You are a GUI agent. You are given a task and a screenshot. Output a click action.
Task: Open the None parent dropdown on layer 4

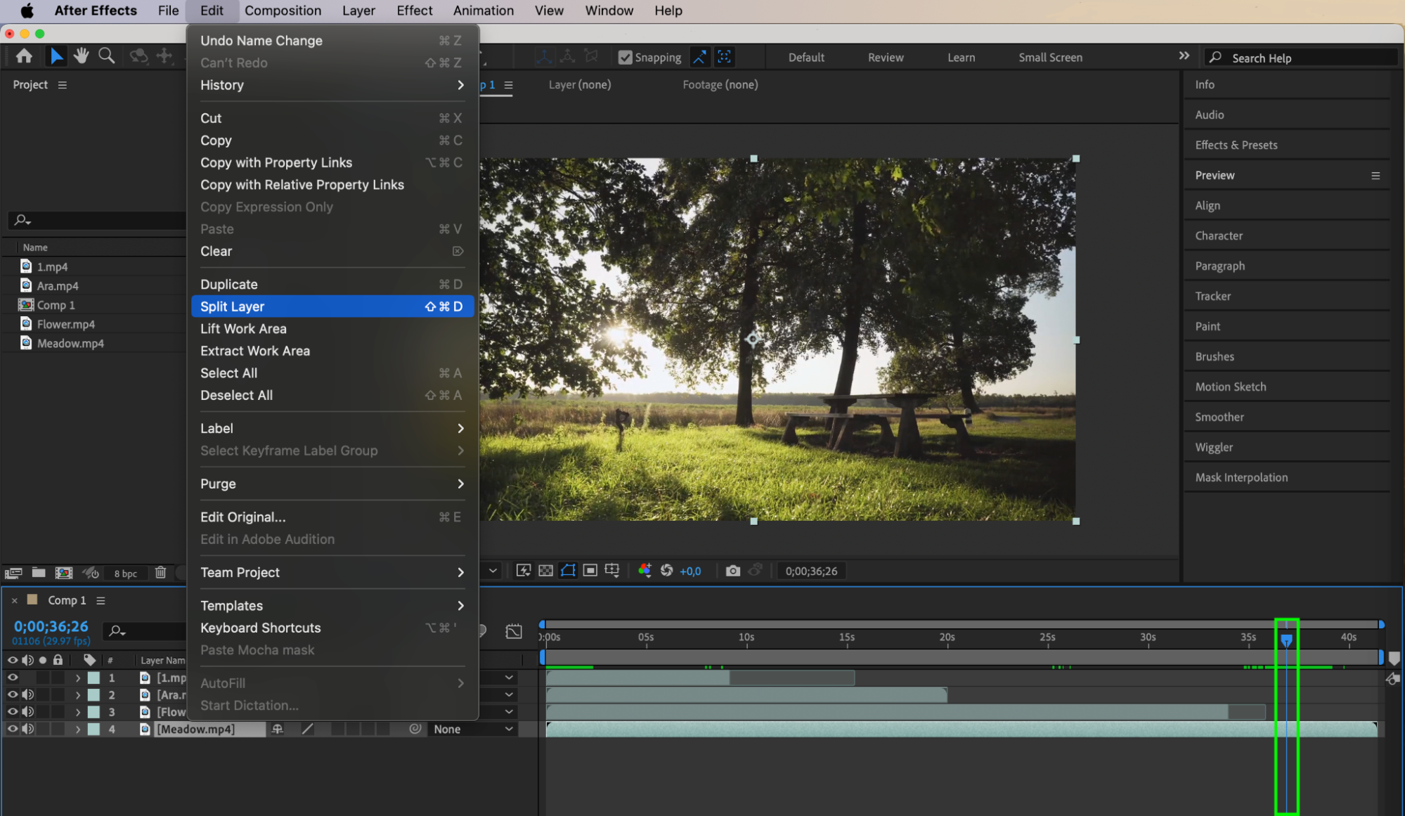point(472,730)
